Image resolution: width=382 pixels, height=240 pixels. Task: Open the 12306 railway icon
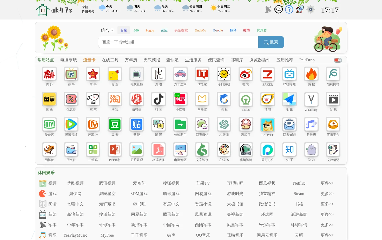[246, 99]
